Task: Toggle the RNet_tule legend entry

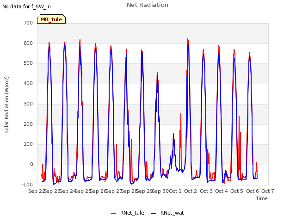Action: pyautogui.click(x=128, y=213)
